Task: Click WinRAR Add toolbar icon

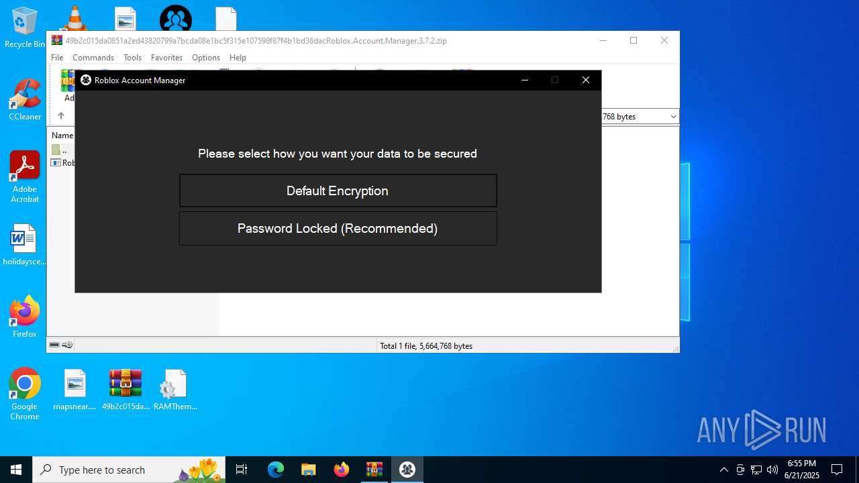Action: coord(67,86)
